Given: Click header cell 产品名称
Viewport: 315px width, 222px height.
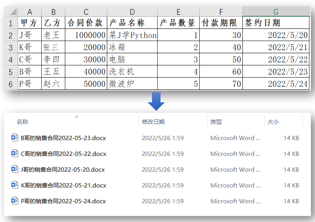Looking at the screenshot, I should point(132,23).
